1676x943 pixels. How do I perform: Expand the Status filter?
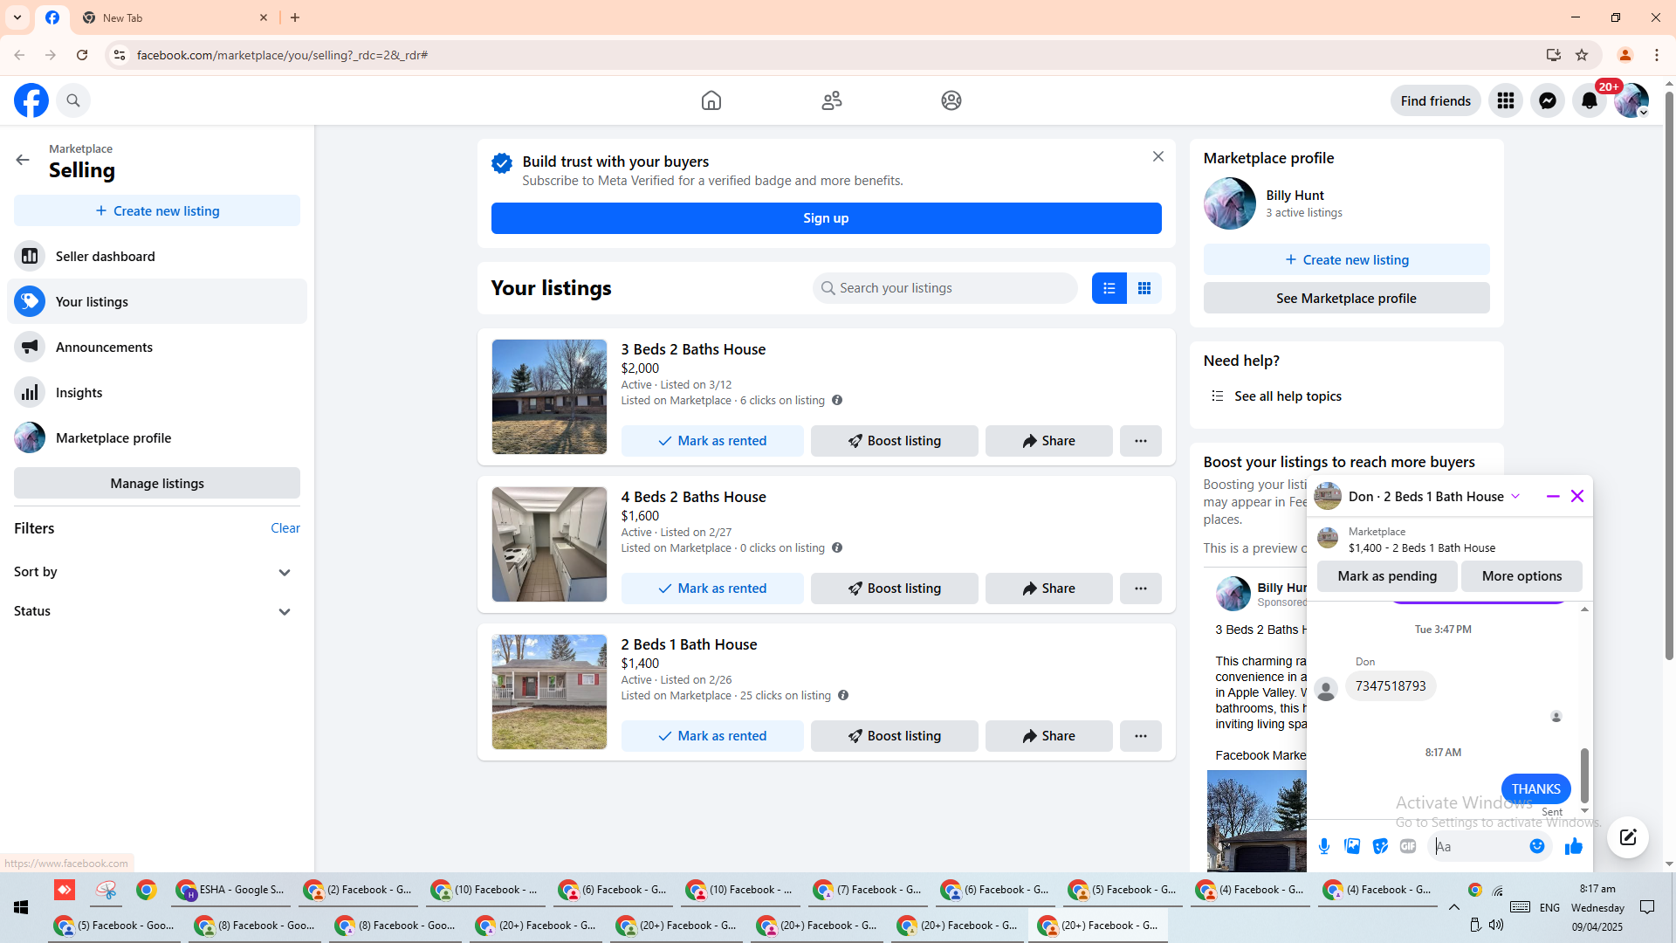[157, 611]
